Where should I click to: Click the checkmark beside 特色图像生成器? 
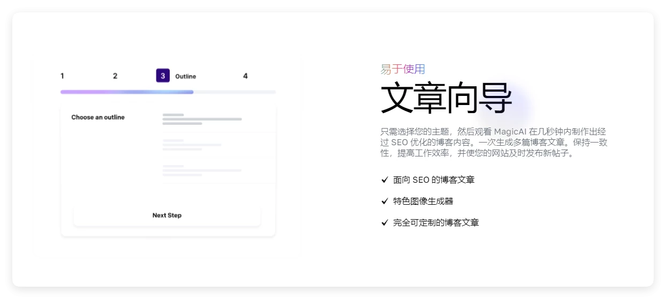pos(384,201)
